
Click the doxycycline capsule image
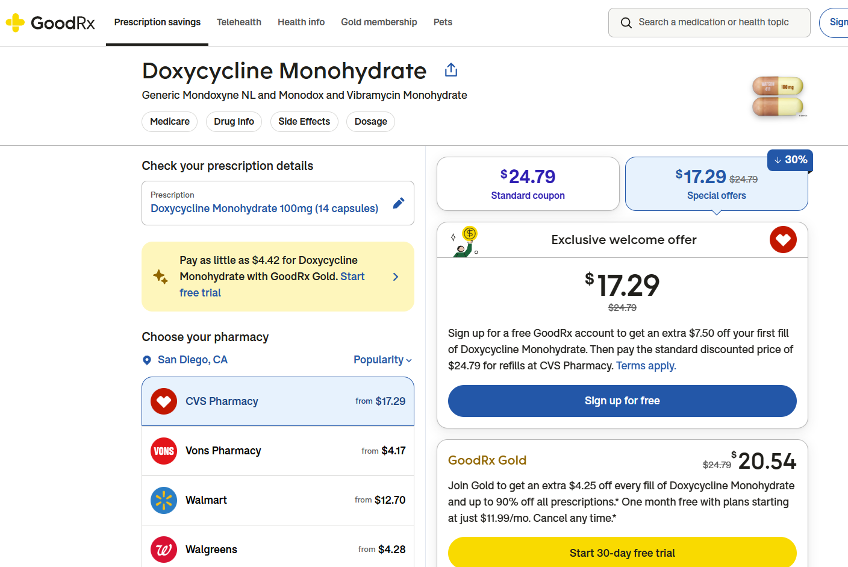click(x=778, y=96)
